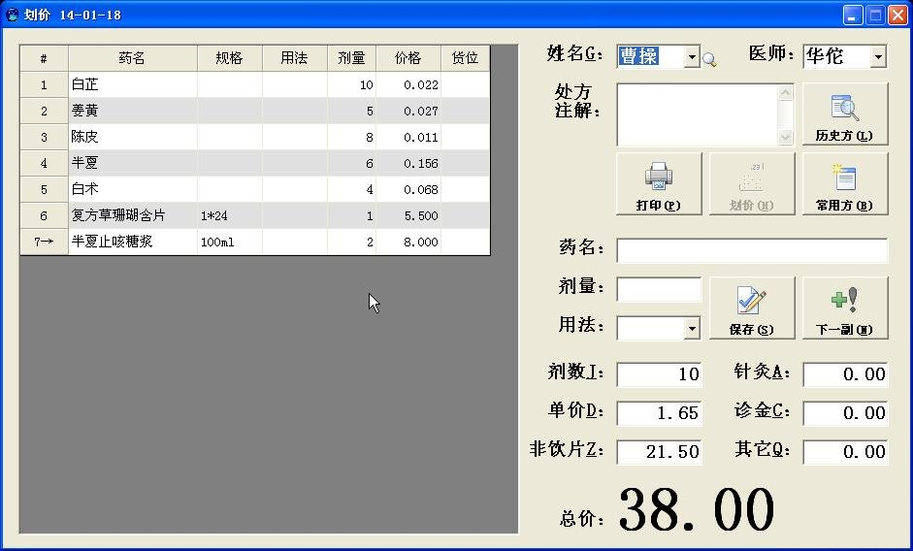Screen dimensions: 913x551
Task: Click the 用法 column header
Action: click(295, 58)
